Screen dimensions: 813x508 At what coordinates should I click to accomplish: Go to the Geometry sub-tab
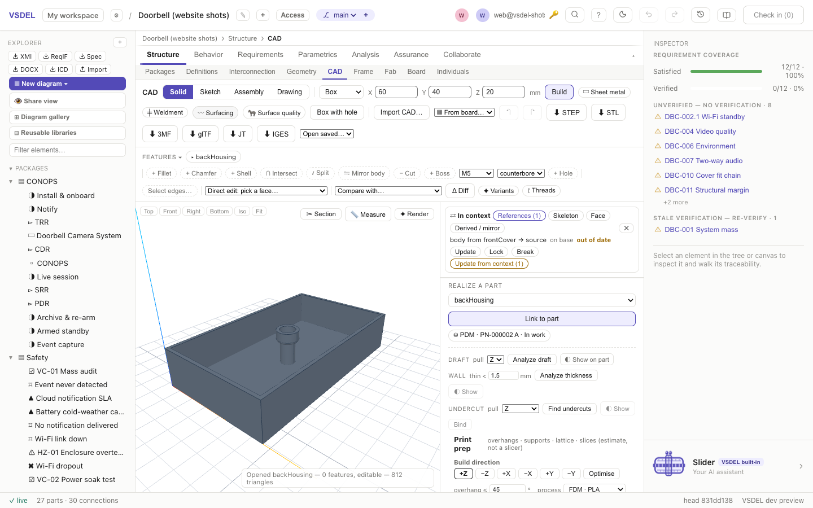click(x=301, y=72)
